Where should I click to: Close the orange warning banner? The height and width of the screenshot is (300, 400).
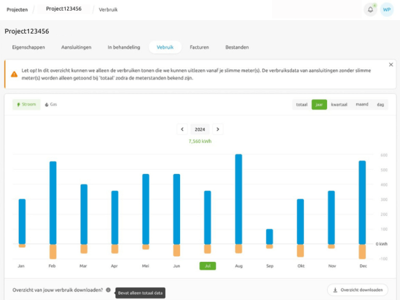pyautogui.click(x=391, y=64)
